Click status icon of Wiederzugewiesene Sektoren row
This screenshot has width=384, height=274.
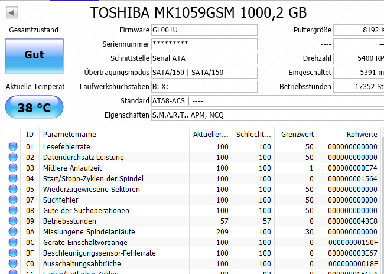13,190
